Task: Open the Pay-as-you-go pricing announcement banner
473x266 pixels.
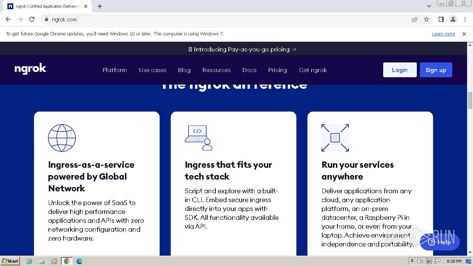Action: tap(242, 49)
